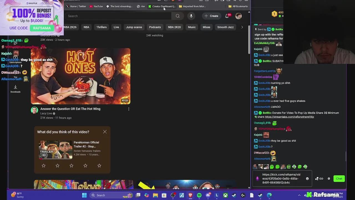
Task: Open Spotify from the taskbar
Action: pos(199,195)
